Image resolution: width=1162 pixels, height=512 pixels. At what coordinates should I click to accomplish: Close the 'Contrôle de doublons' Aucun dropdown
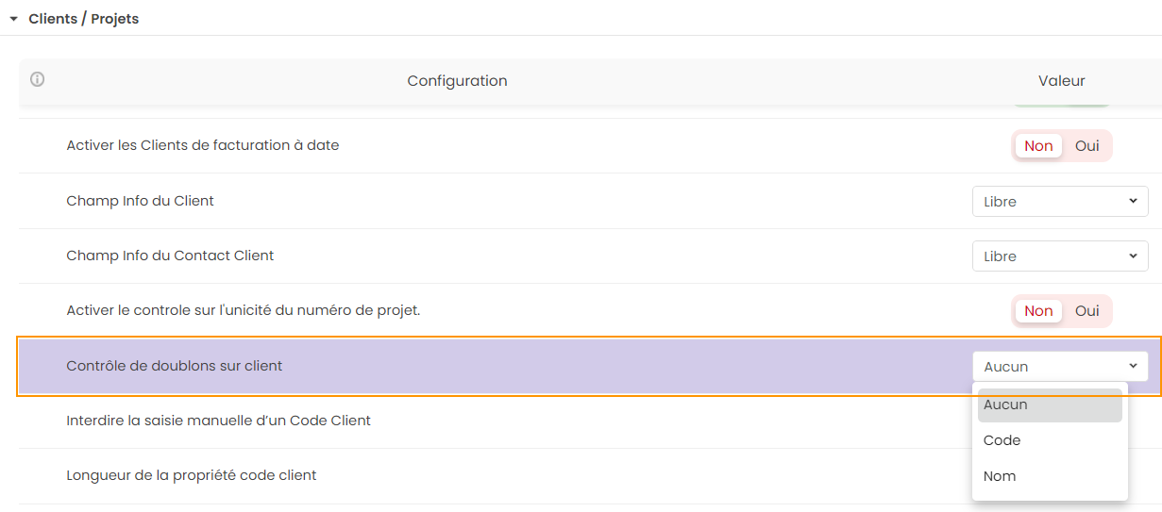click(1060, 367)
